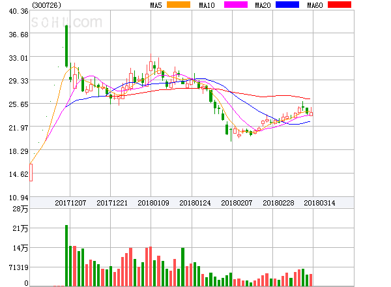Image resolution: width=391 pixels, height=287 pixels.
Task: Click the 40.36 price axis label
Action: point(18,11)
